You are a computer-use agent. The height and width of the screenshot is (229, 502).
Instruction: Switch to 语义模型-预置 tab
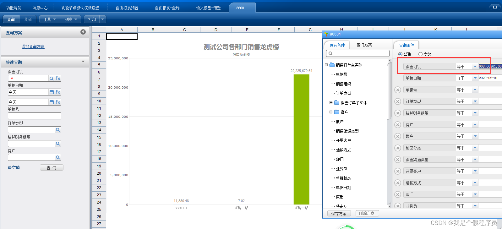tap(208, 8)
